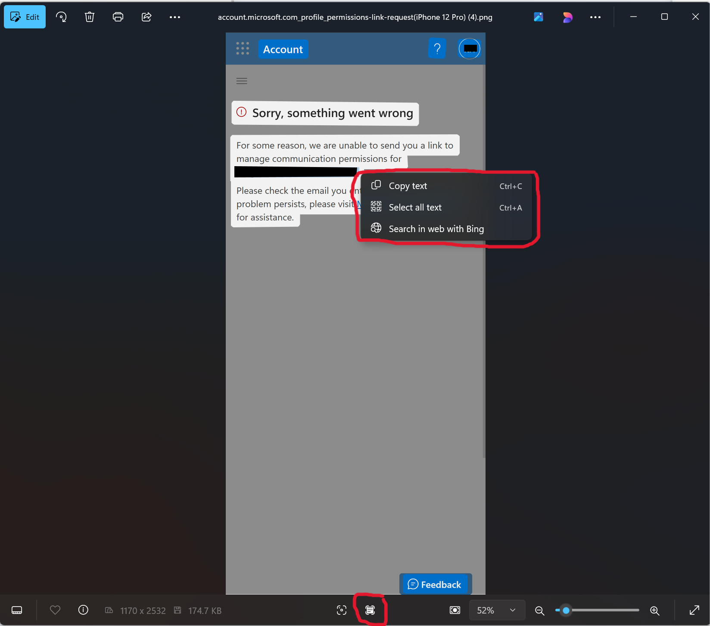The height and width of the screenshot is (626, 710).
Task: Print the image using the printer icon
Action: click(118, 17)
